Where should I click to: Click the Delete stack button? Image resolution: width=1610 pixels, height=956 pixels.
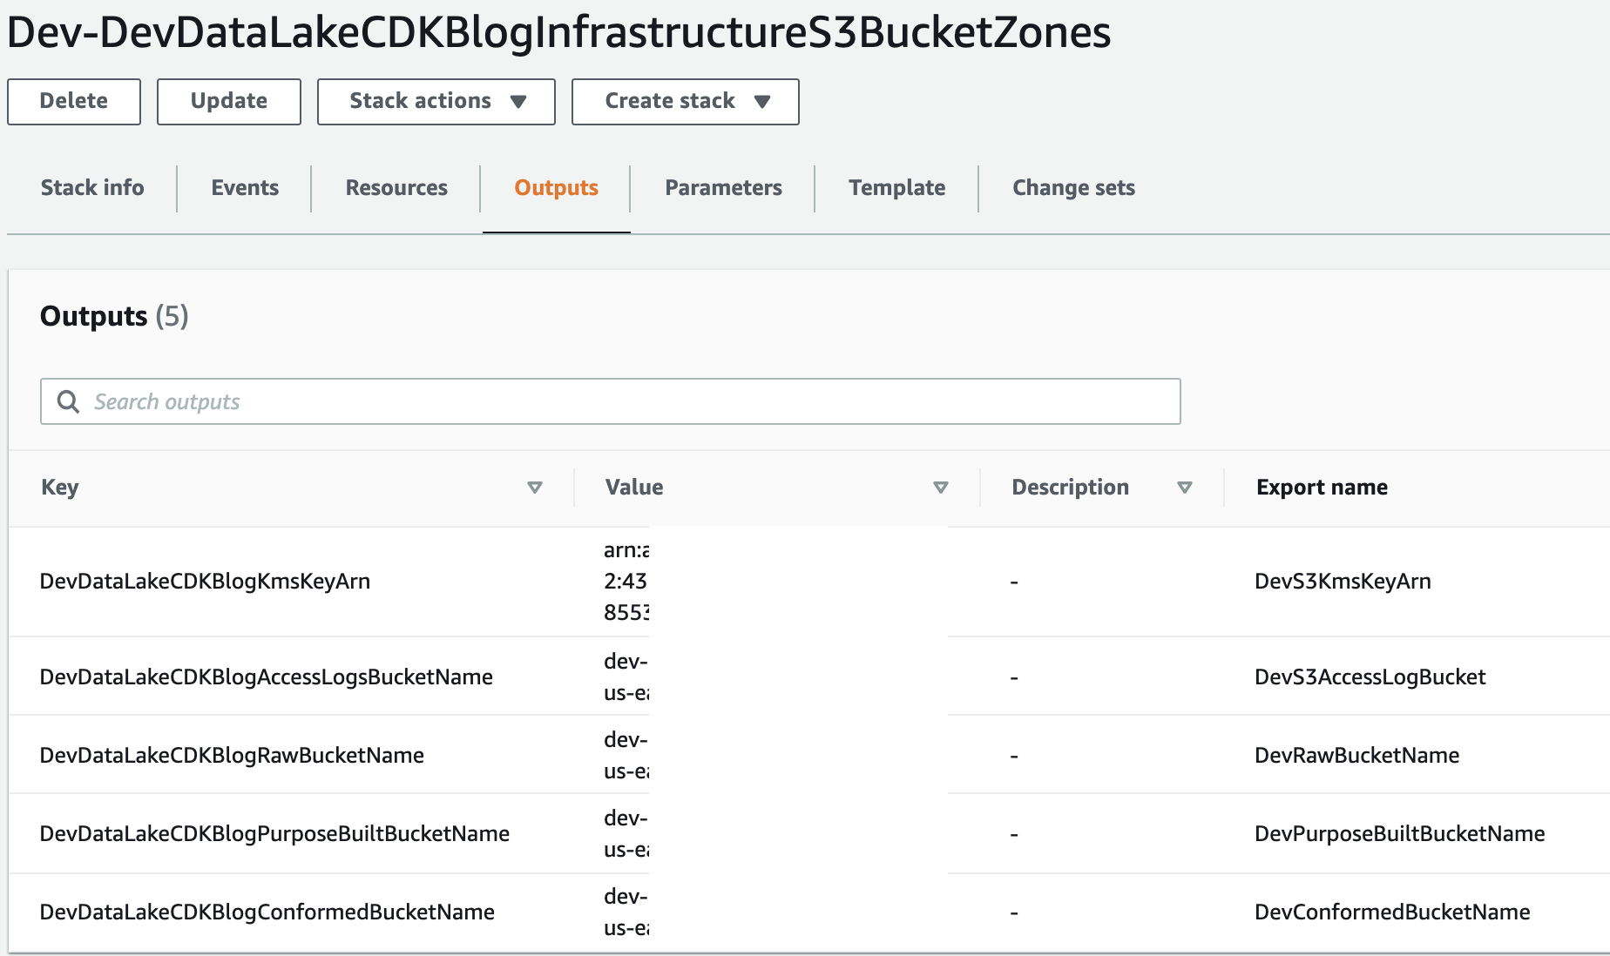point(74,102)
